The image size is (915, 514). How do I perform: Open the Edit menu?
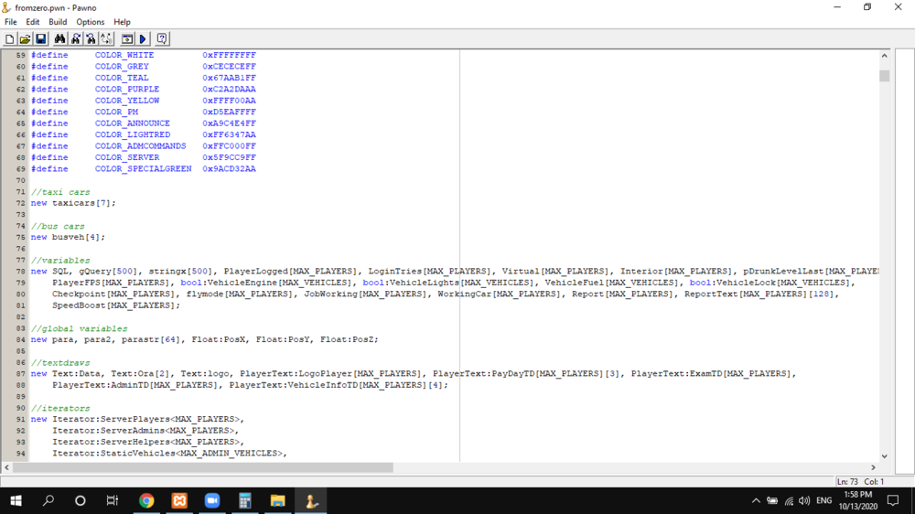(x=33, y=22)
